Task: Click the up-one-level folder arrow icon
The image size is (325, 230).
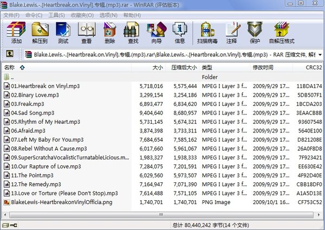Action: click(x=10, y=54)
